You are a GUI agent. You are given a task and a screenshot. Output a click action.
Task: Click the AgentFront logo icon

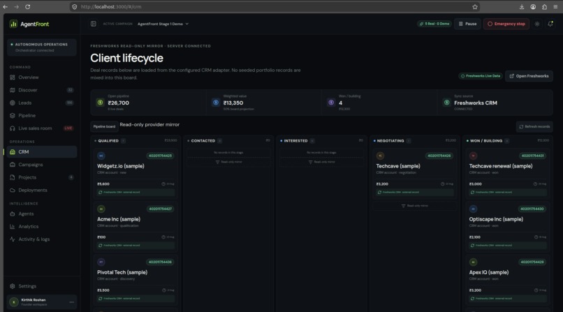pyautogui.click(x=13, y=24)
